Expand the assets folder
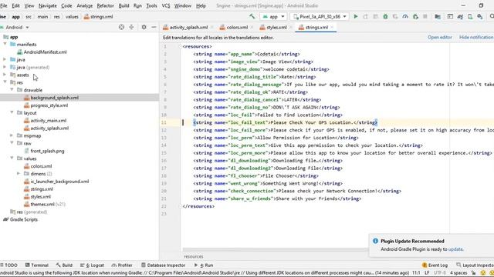Viewport: 494px width, 277px height. 5,75
